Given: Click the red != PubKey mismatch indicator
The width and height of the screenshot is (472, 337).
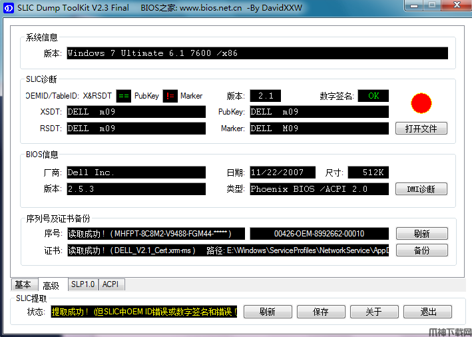Looking at the screenshot, I should pos(170,96).
